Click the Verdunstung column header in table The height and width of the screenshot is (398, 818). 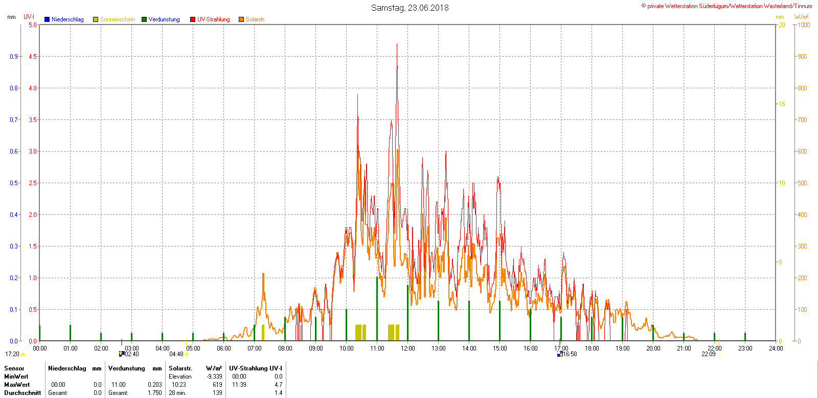127,368
